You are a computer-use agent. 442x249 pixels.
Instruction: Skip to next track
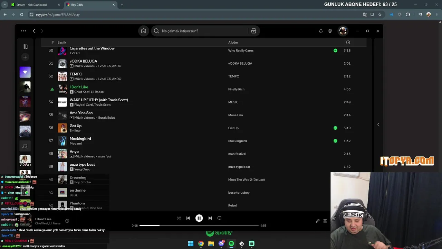(210, 218)
